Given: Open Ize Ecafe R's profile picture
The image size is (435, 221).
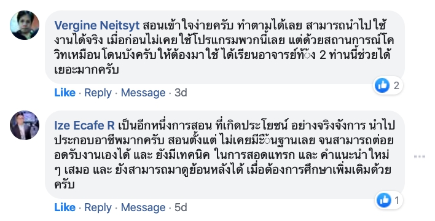Looking at the screenshot, I should pyautogui.click(x=25, y=125).
